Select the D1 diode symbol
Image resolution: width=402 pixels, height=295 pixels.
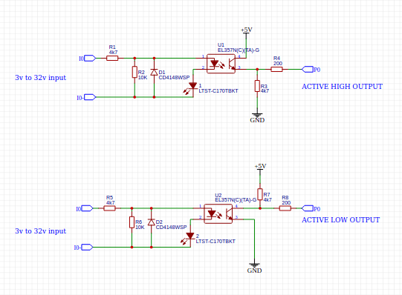[x=154, y=72]
